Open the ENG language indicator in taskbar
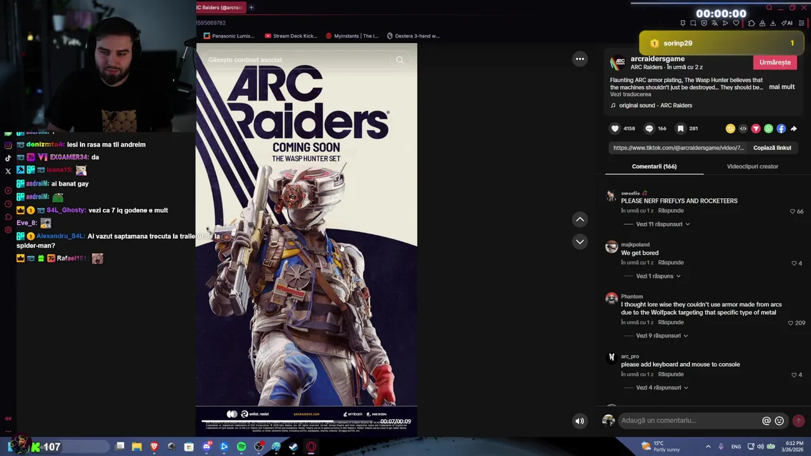This screenshot has height=456, width=811. 736,446
